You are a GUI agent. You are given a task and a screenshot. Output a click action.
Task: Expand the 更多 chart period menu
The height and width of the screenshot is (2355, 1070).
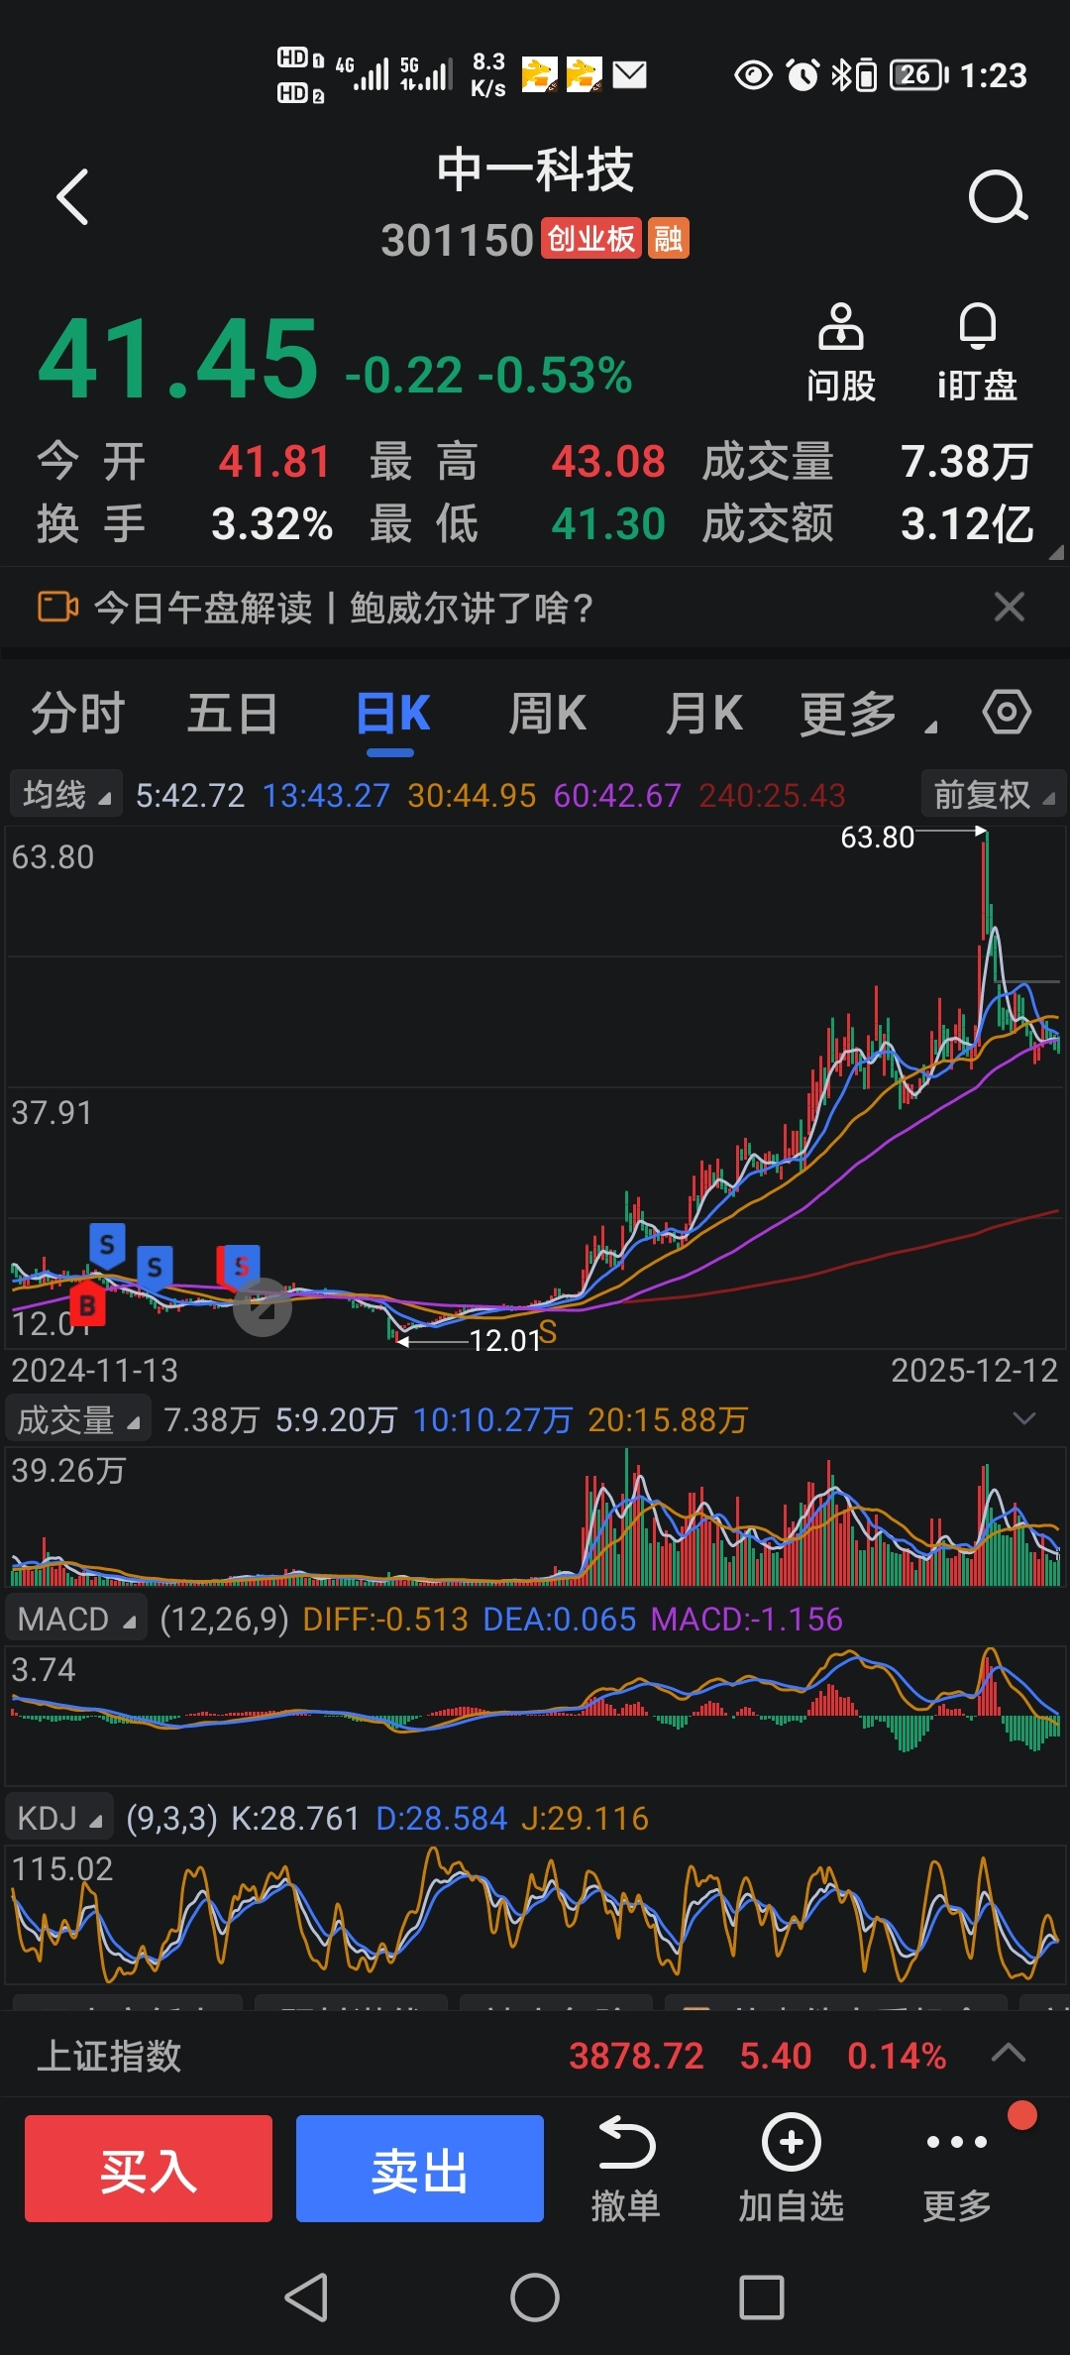click(867, 714)
